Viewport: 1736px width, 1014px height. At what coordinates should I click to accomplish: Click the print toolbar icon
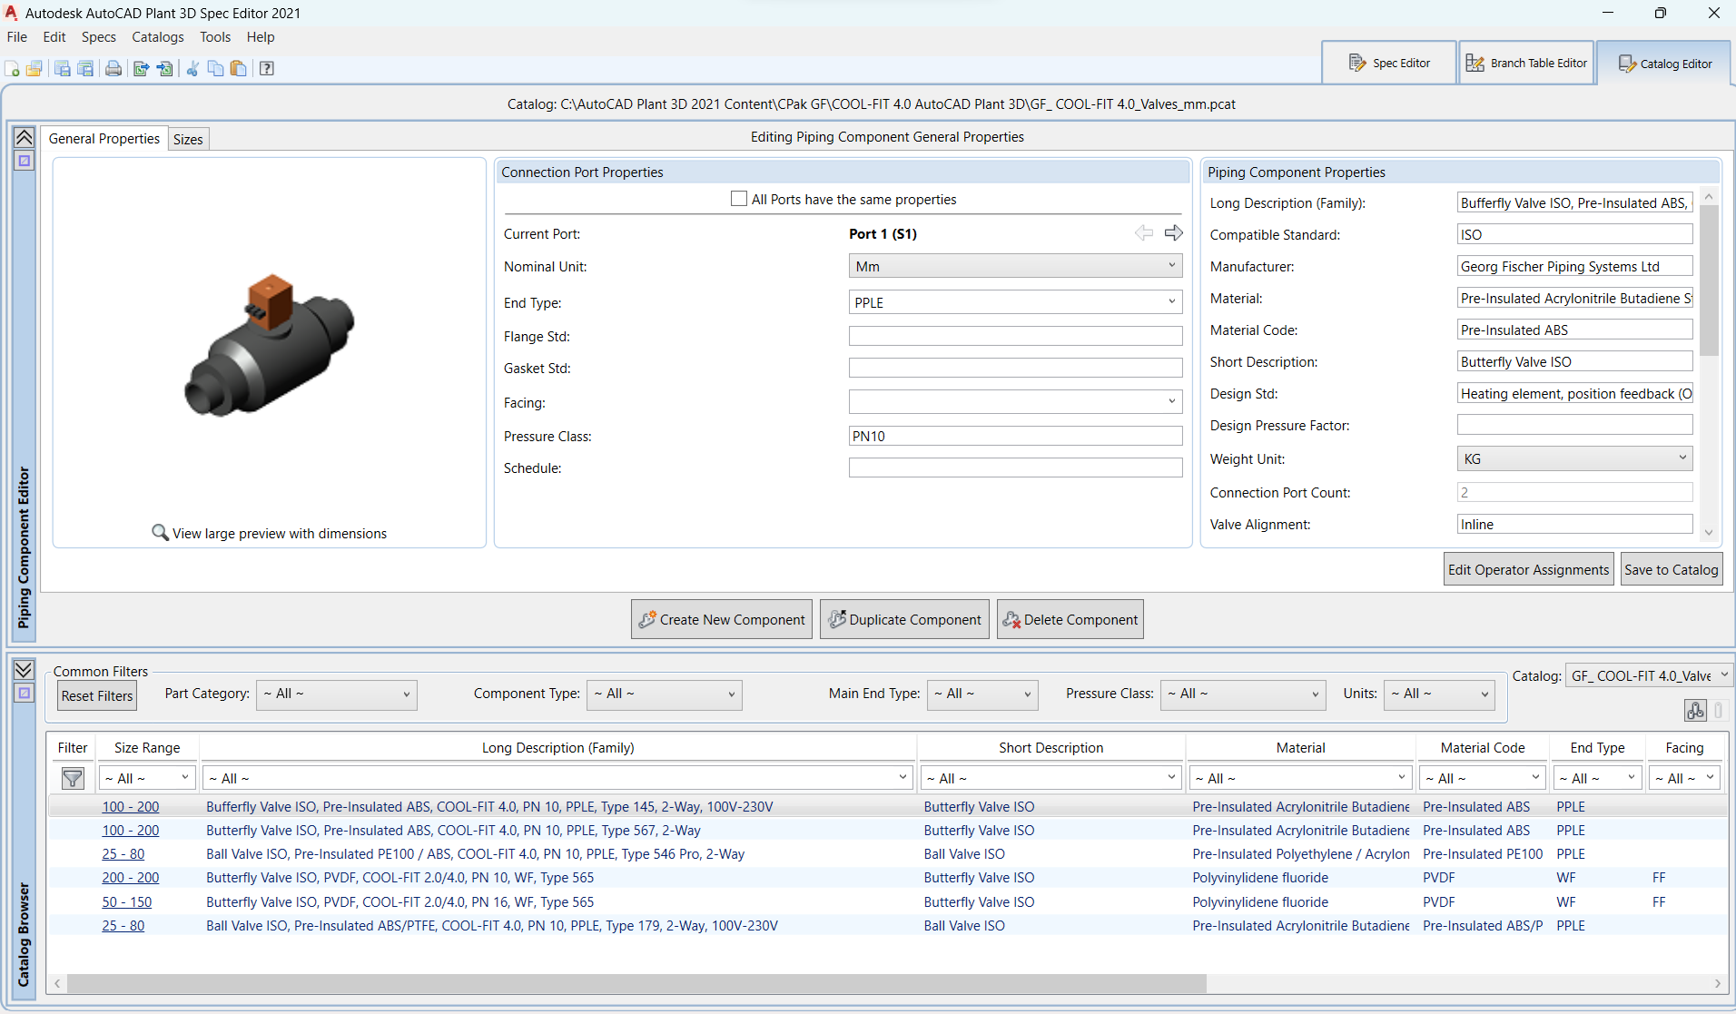[113, 69]
